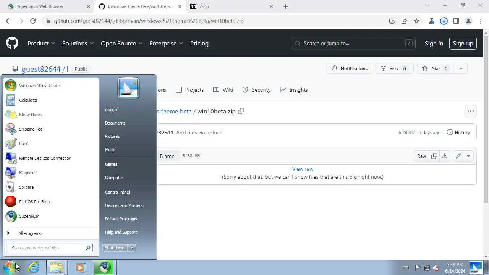This screenshot has height=275, width=489.
Task: Click the Sign in link
Action: click(434, 43)
